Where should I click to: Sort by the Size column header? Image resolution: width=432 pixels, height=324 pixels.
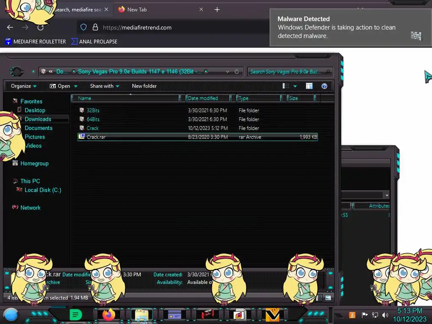tap(300, 98)
